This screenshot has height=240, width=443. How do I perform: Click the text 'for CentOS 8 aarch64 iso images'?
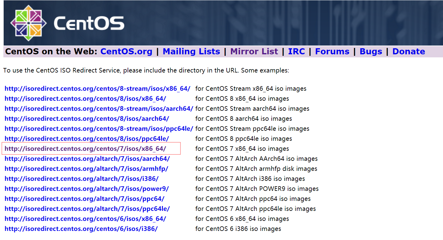(244, 119)
